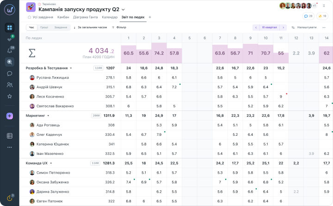Image resolution: width=333 pixels, height=206 pixels.
Task: Click Ада Роговець row name
Action: [48, 125]
